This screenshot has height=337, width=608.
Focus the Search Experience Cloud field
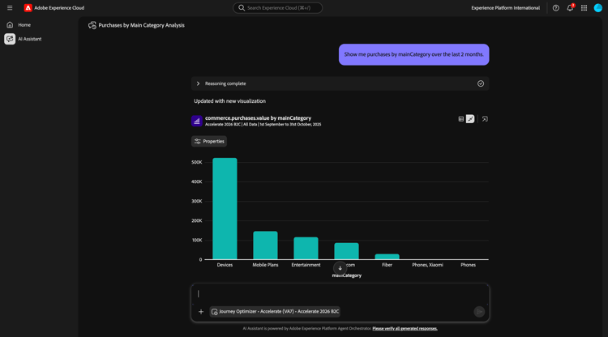[x=277, y=8]
